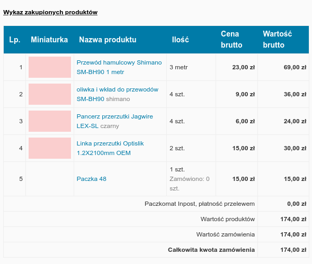312x264 pixels.
Task: Click the thumbnail for product row 1
Action: click(x=50, y=67)
